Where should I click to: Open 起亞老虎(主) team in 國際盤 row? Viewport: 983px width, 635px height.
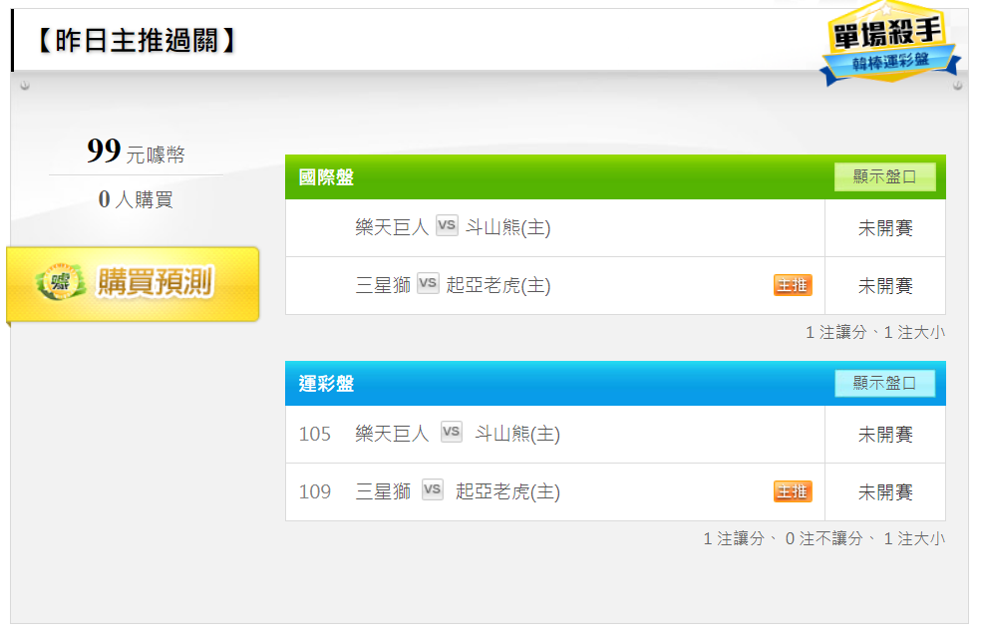tap(498, 285)
